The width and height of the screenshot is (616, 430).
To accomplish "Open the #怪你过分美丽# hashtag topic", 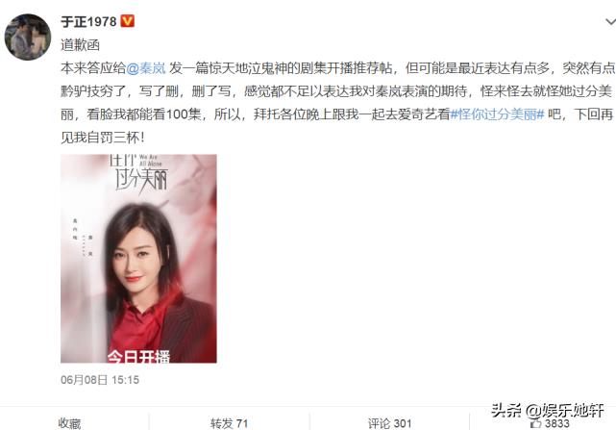I will pyautogui.click(x=497, y=114).
